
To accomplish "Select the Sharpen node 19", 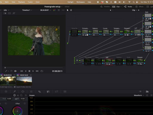I will (140, 62).
